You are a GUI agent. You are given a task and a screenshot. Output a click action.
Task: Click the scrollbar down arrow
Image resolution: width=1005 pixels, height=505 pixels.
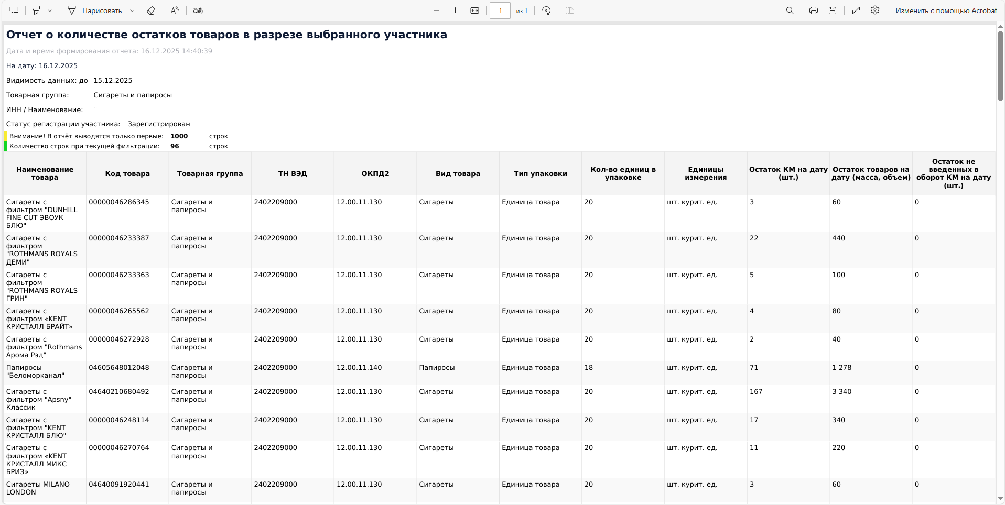[x=1000, y=499]
